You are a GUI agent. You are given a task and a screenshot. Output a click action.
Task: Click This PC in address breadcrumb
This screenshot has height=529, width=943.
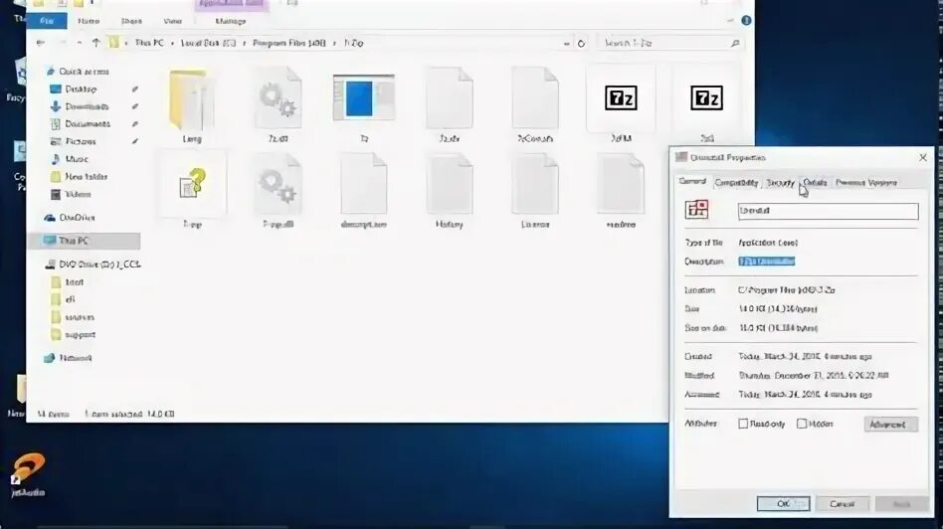(149, 44)
